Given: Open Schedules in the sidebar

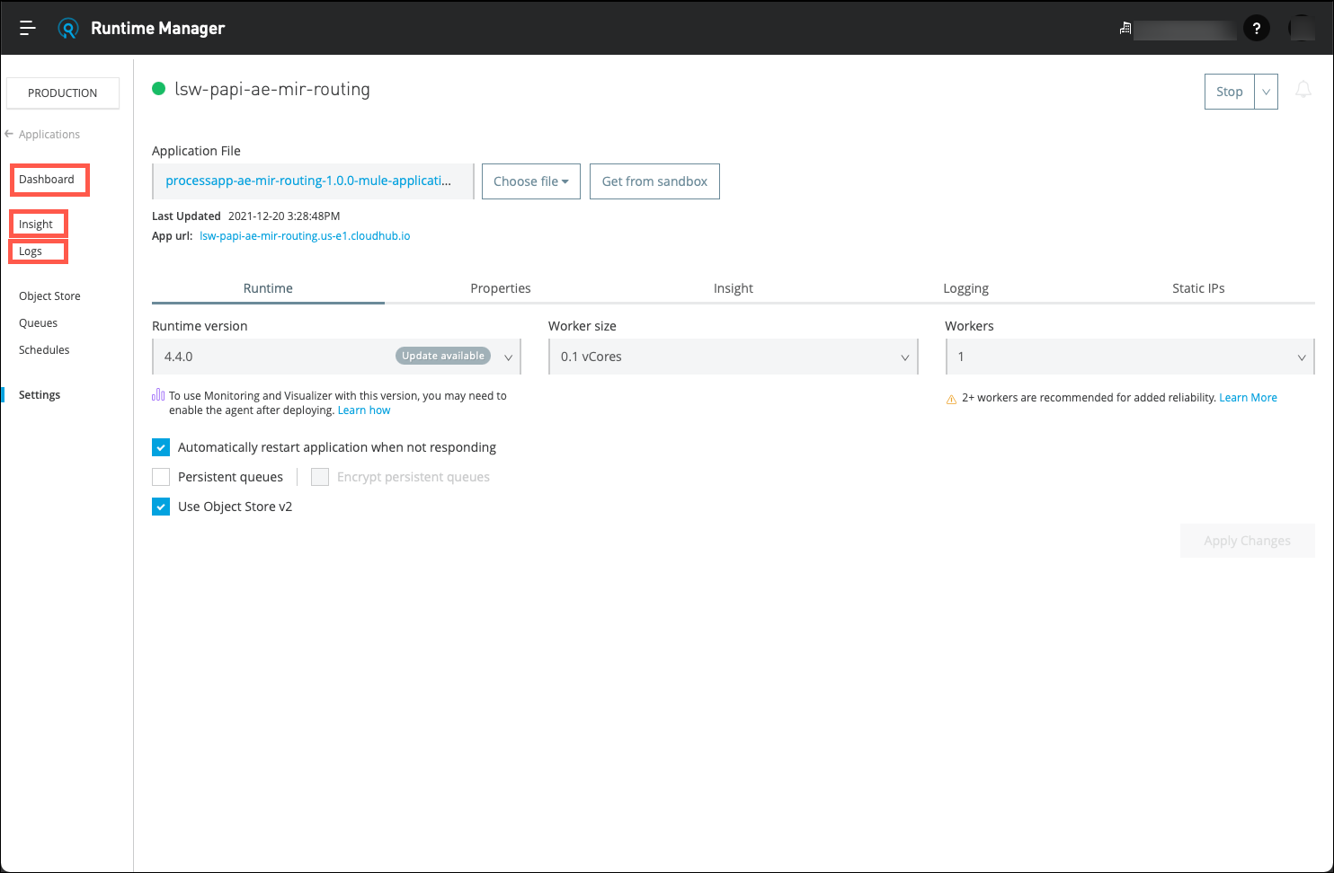Looking at the screenshot, I should tap(44, 350).
